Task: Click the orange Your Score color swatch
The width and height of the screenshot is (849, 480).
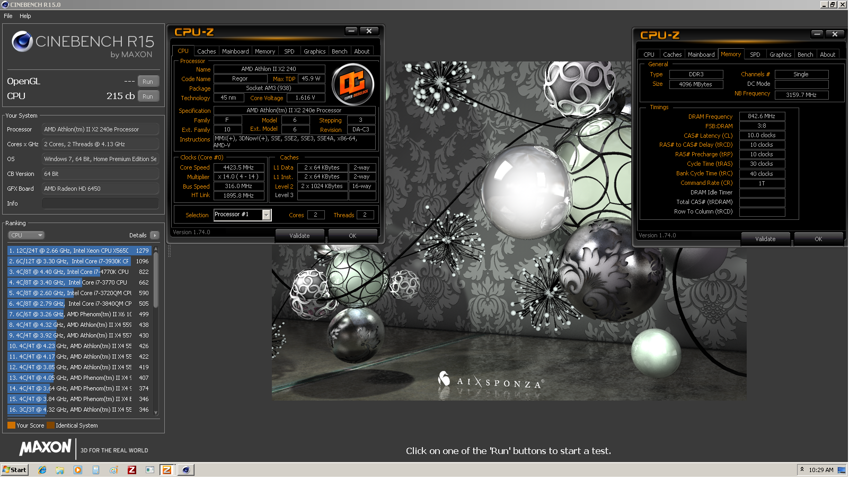Action: point(11,425)
